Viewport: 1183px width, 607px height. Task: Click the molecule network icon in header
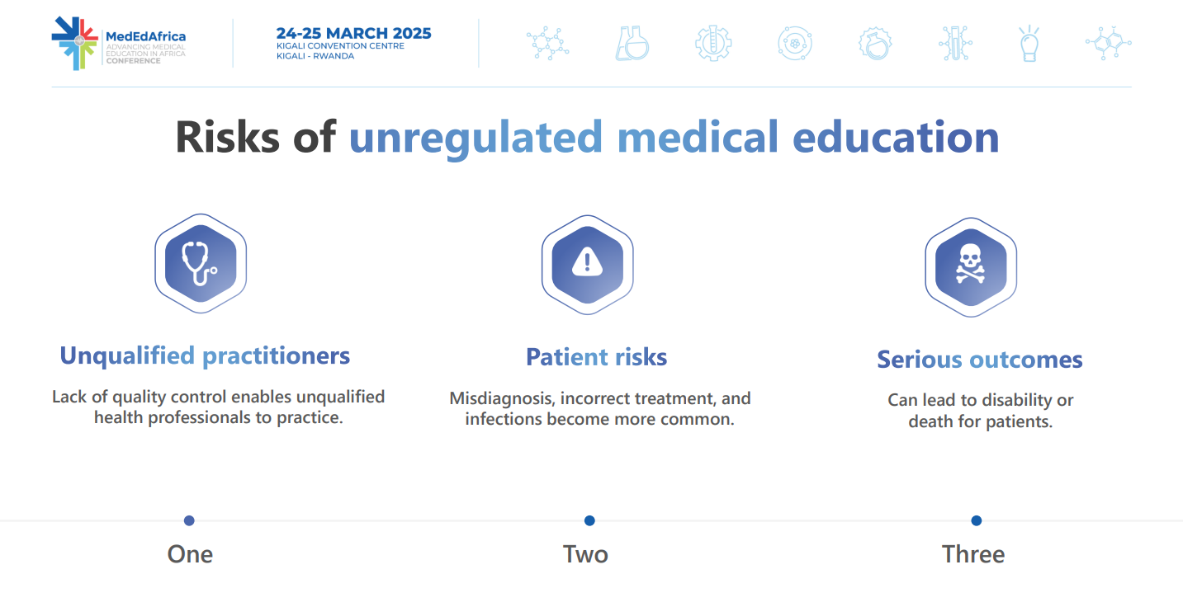pyautogui.click(x=548, y=43)
